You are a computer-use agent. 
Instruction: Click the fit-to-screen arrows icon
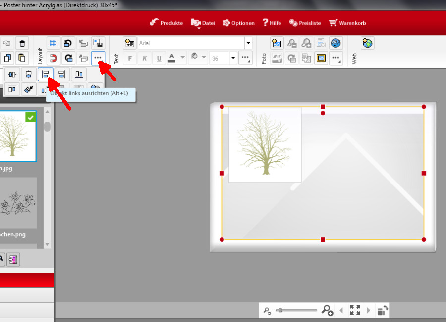[x=355, y=310]
